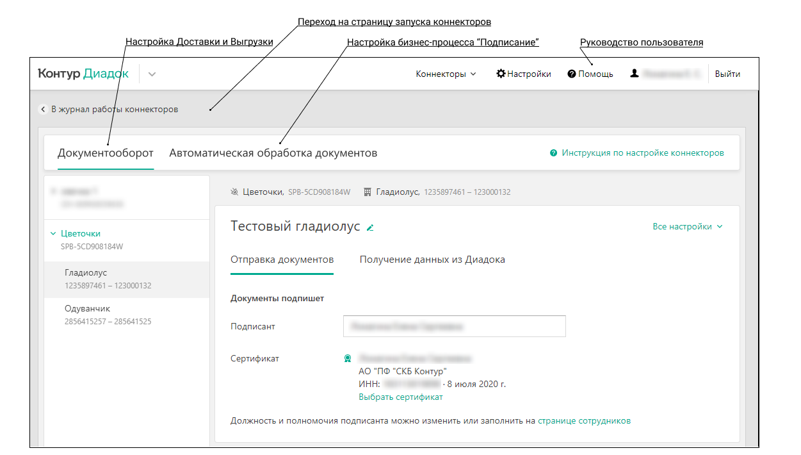This screenshot has height=455, width=801.
Task: Collapse the Цветочки tree node chevron
Action: 53,233
